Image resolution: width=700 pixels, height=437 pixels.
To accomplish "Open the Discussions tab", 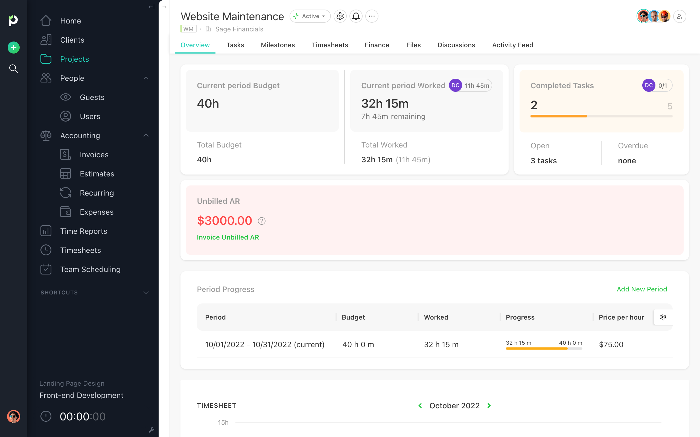I will pos(456,45).
